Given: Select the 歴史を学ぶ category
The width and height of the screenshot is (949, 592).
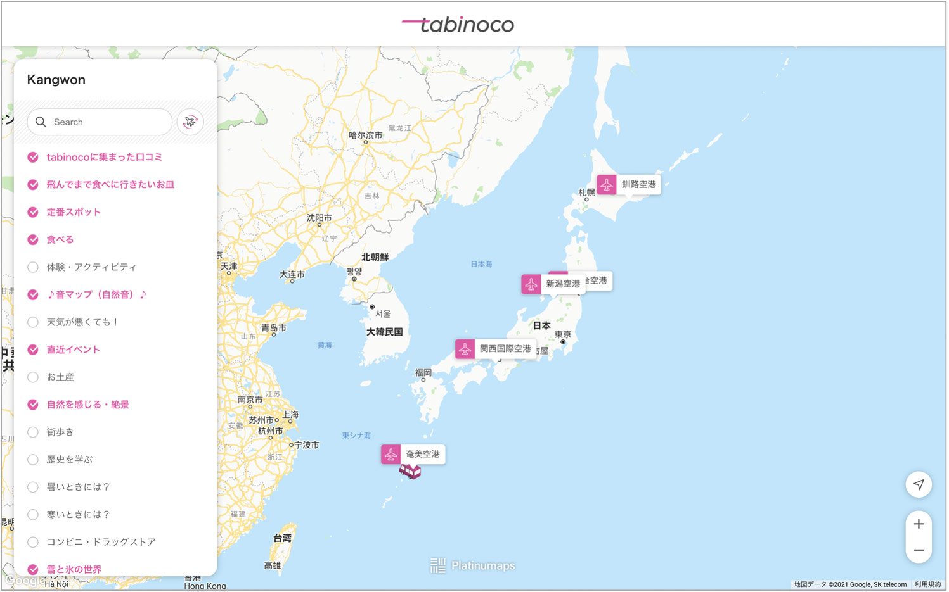Looking at the screenshot, I should coord(33,460).
